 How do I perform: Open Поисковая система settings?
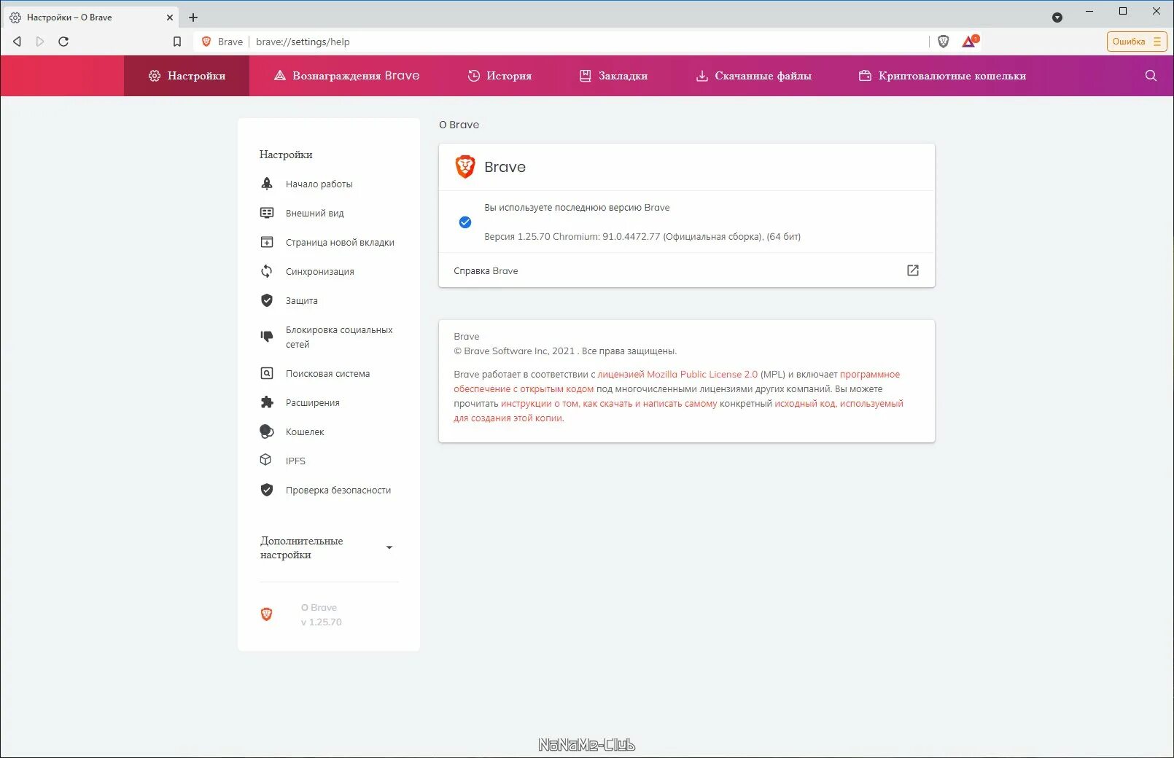[328, 374]
